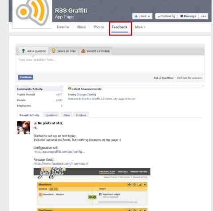The height and width of the screenshot is (211, 213).
Task: Select the Ideas activity tab
Action: click(x=67, y=115)
